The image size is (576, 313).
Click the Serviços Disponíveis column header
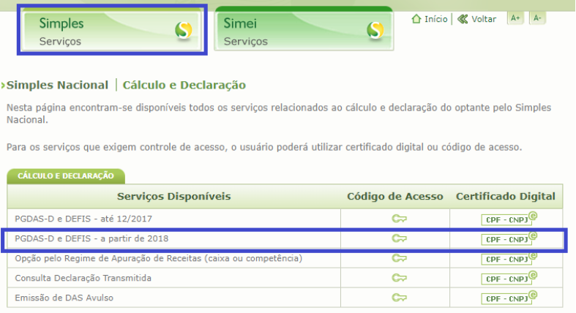pos(173,197)
